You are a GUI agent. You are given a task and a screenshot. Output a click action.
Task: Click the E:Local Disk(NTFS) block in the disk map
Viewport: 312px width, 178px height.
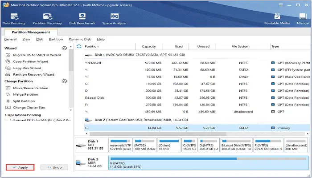pos(236,145)
